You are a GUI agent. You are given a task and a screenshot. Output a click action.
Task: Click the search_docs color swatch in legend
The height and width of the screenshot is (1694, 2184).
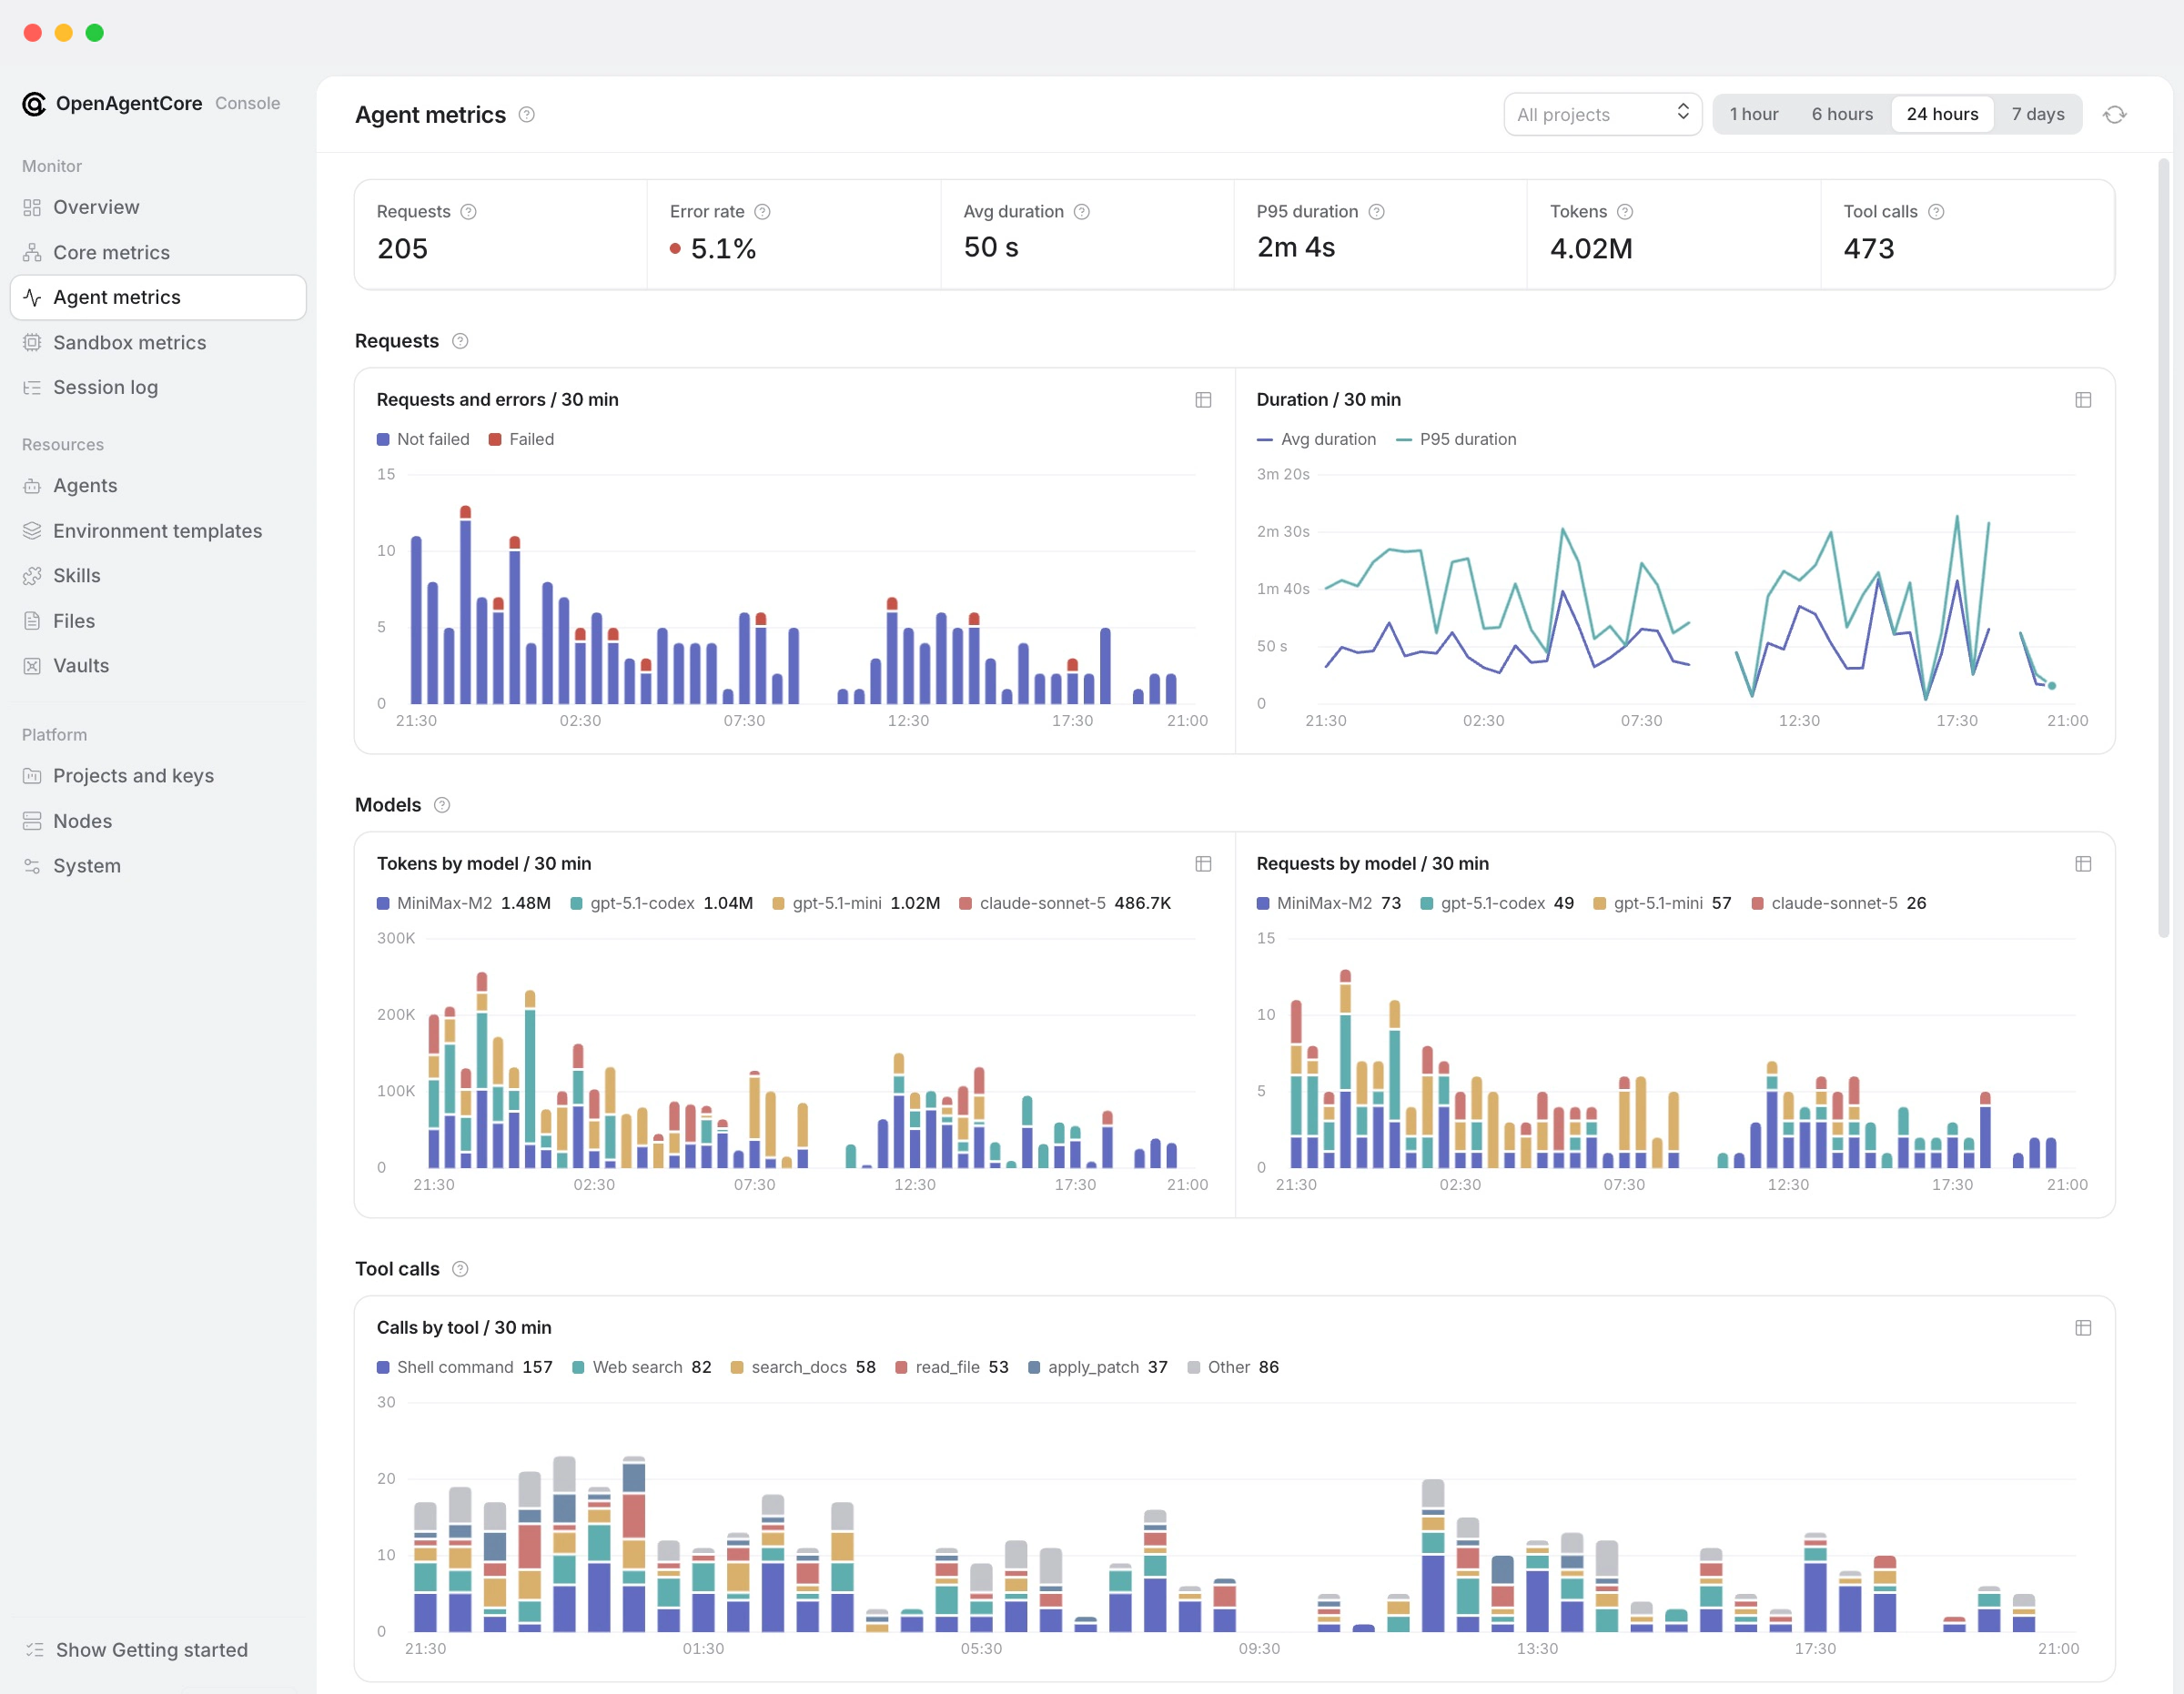(x=737, y=1368)
